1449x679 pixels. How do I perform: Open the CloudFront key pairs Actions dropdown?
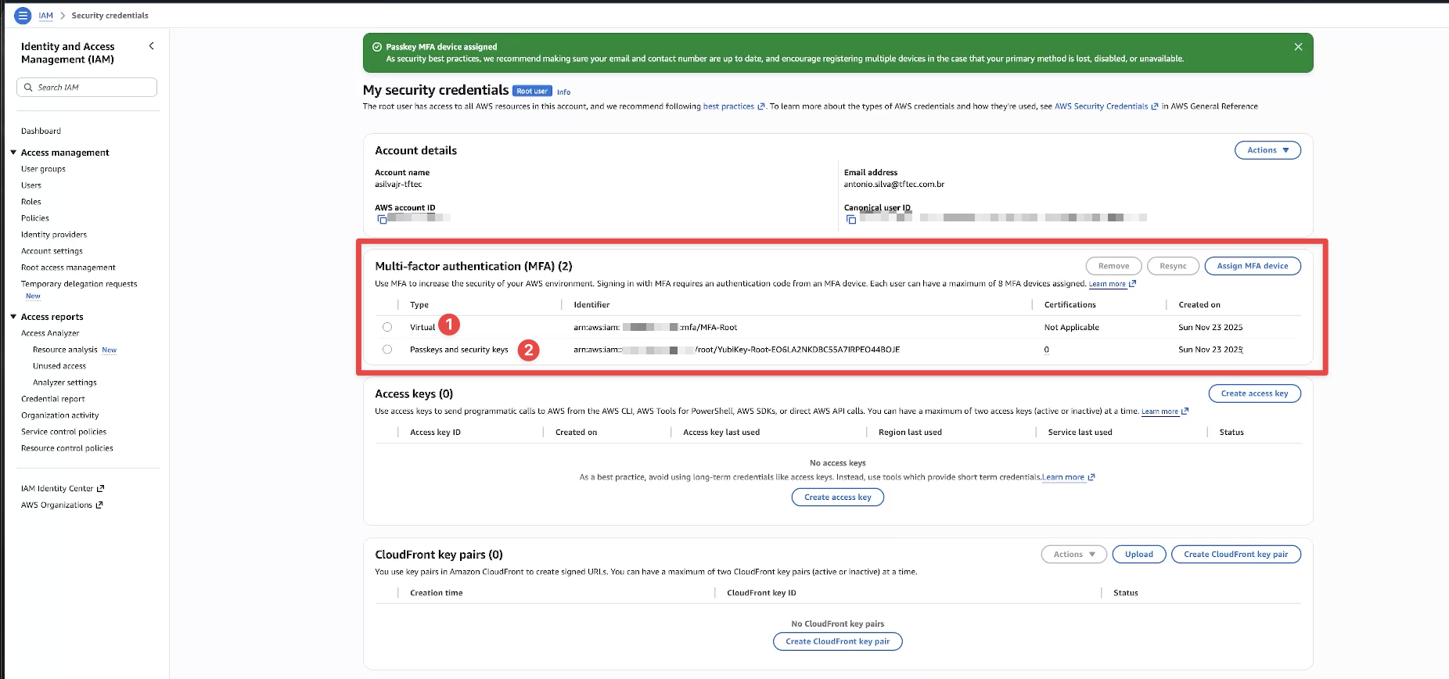pos(1073,555)
